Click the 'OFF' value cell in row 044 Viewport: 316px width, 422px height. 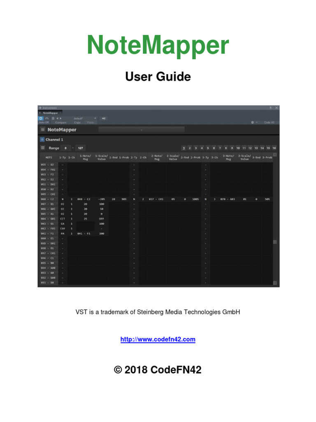102,219
